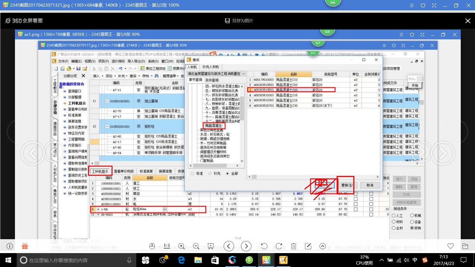Screen dimensions: 475x267
Task: Click Undo arrow in GBQ toolbar
Action: point(120,68)
